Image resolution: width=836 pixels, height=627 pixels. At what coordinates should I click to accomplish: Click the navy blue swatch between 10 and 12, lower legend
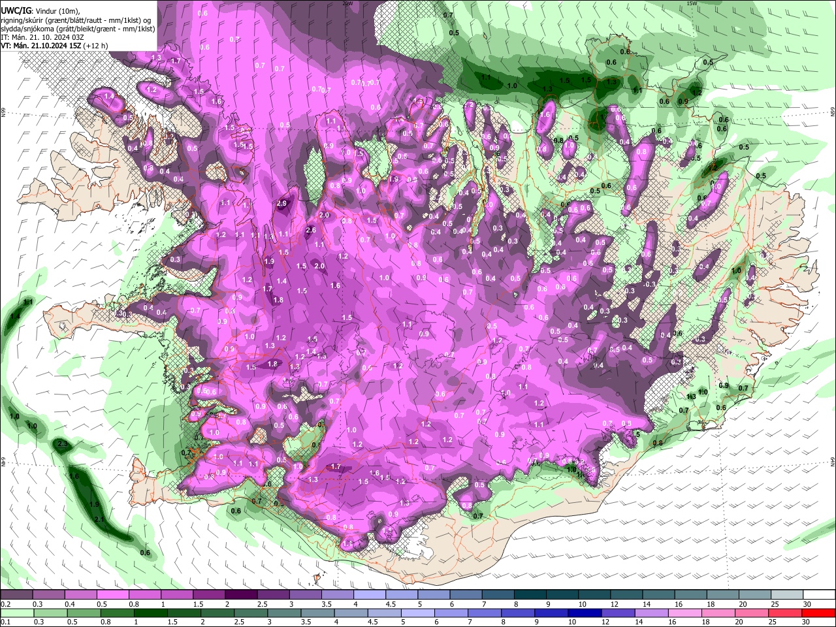tap(585, 613)
